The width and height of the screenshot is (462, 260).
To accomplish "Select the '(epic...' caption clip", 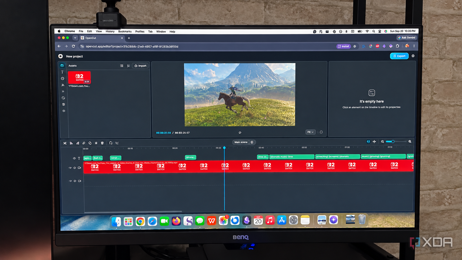I will pyautogui.click(x=87, y=158).
